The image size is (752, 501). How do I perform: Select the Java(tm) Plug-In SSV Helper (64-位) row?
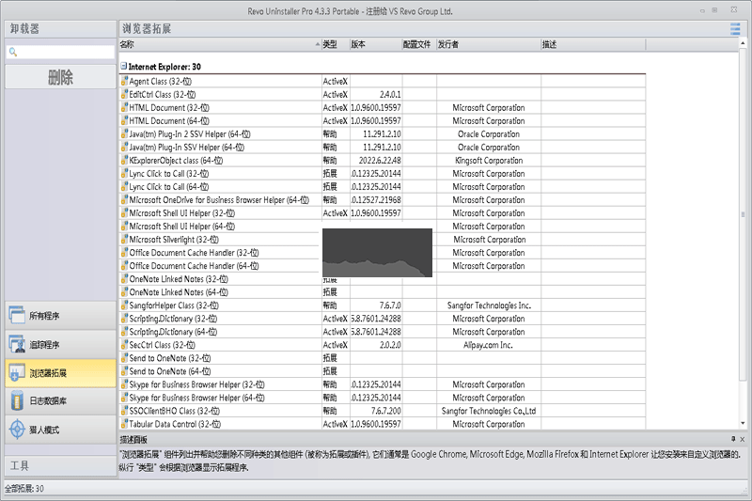click(x=383, y=148)
